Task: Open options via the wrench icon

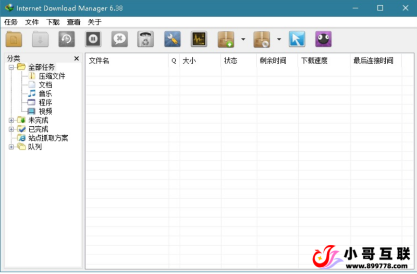Action: point(173,39)
